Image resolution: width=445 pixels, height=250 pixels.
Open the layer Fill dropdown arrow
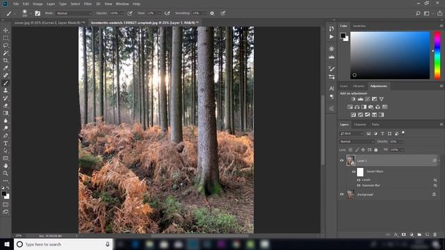[402, 150]
